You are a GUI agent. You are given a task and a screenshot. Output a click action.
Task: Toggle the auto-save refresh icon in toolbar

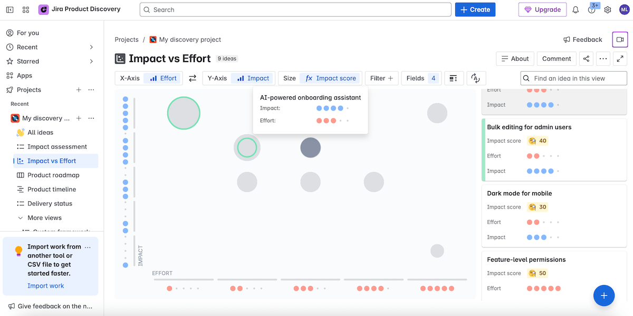475,78
